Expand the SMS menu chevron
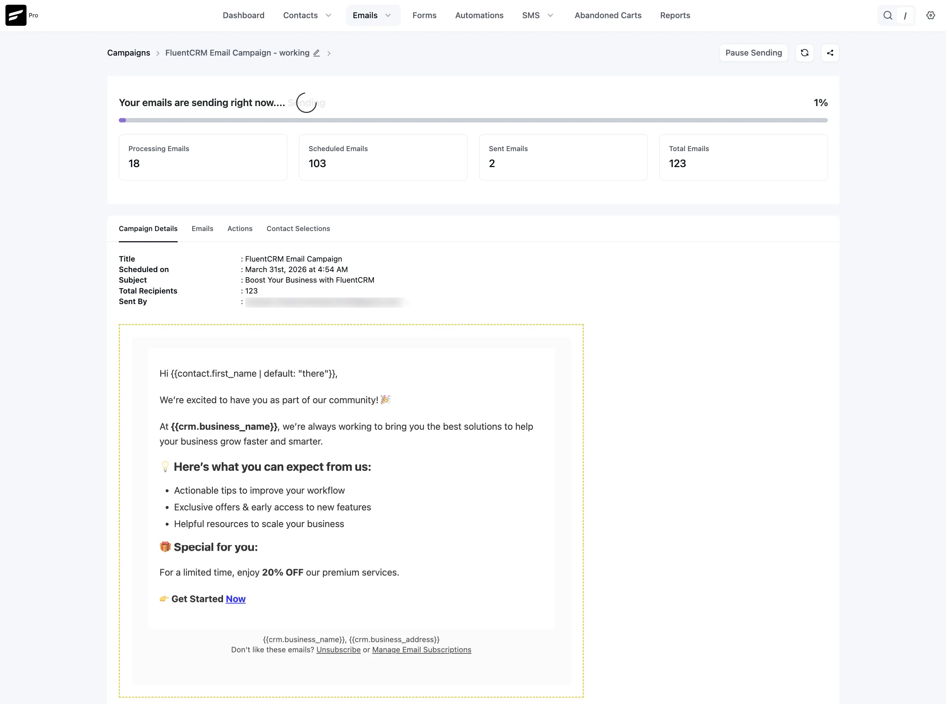Screen dimensions: 946x704 tap(550, 15)
